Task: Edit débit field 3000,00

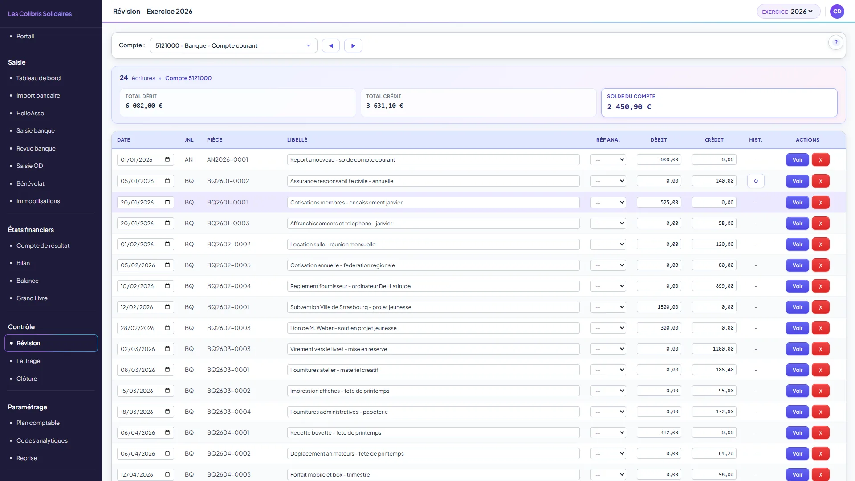Action: [x=659, y=159]
